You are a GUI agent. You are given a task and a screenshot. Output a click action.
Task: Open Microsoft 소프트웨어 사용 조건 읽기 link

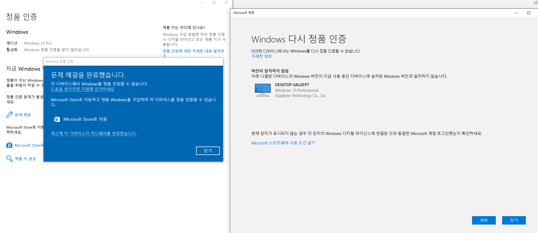pyautogui.click(x=283, y=143)
